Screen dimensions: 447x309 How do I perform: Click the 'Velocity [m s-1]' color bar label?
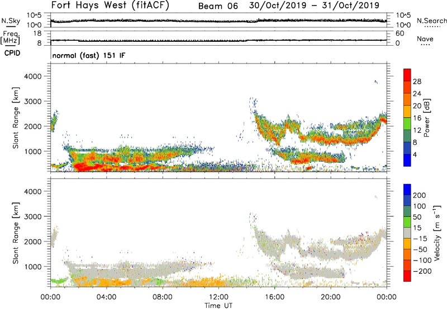[437, 233]
